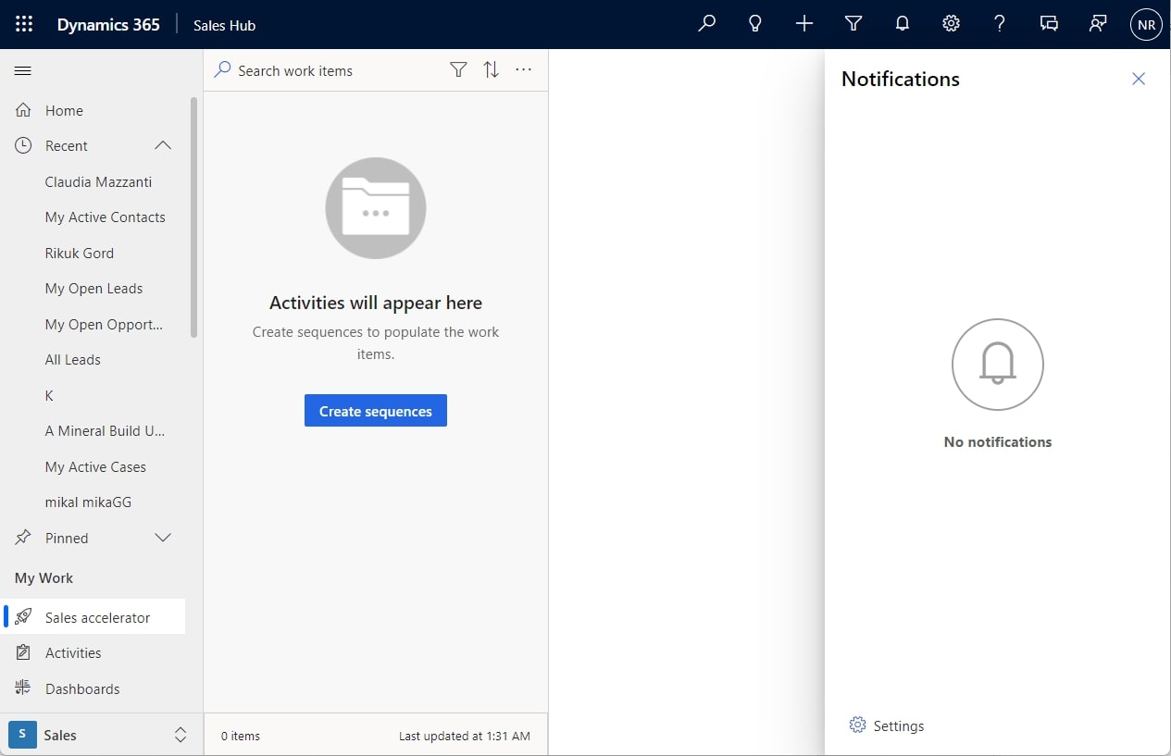
Task: Click the search magnifier in top bar
Action: (706, 24)
